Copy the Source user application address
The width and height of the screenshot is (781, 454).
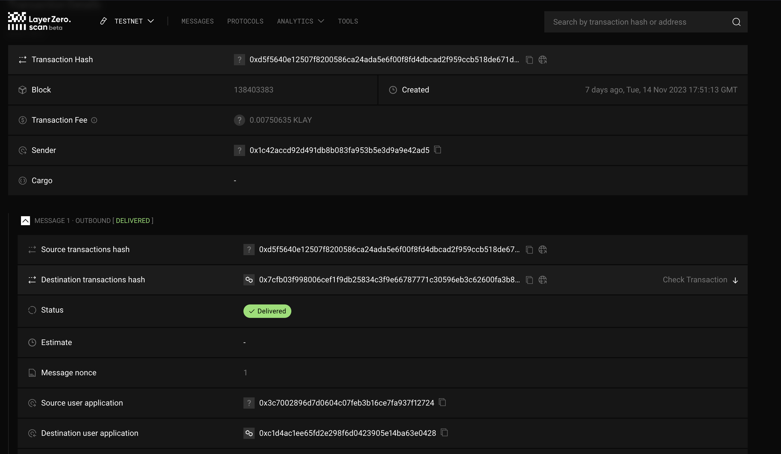click(x=443, y=402)
